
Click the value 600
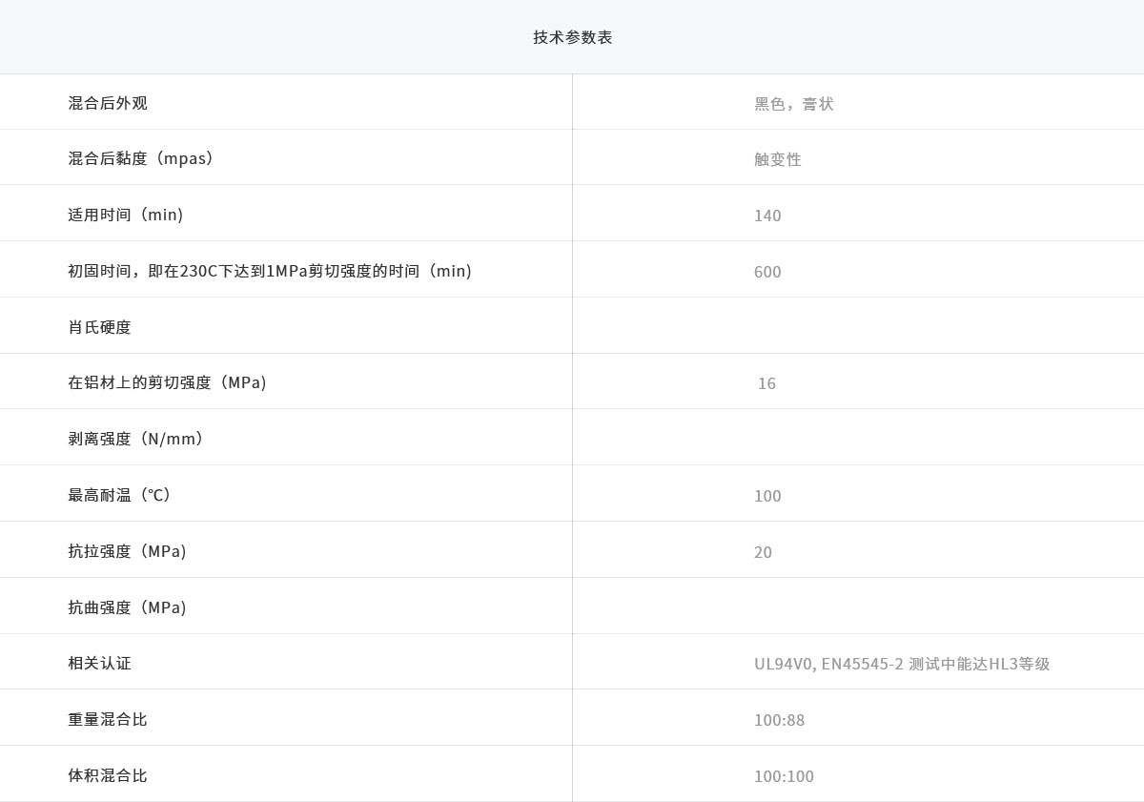(767, 272)
